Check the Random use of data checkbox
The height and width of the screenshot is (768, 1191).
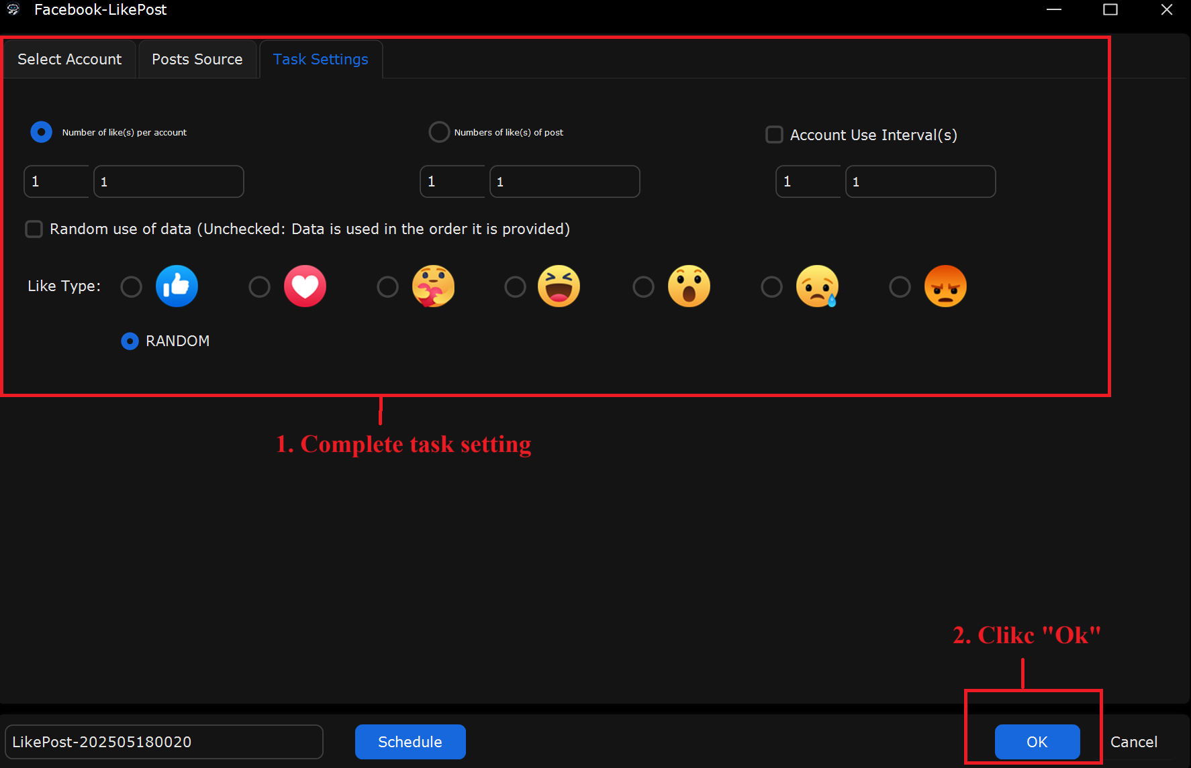tap(34, 229)
